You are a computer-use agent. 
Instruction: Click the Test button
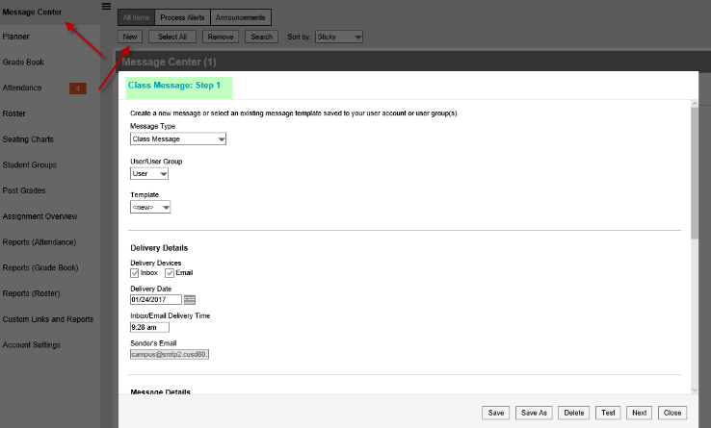(x=608, y=413)
